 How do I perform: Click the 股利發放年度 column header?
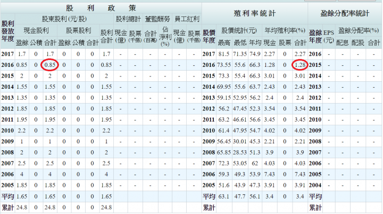pos(7,31)
